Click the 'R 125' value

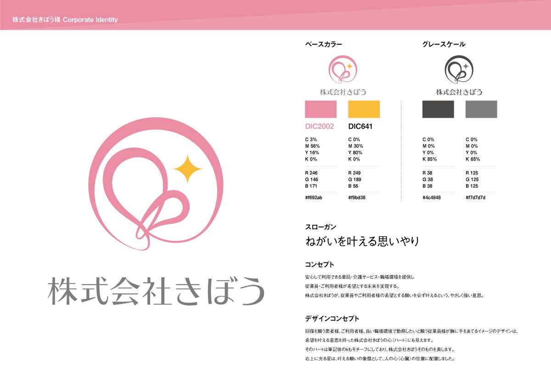(472, 173)
